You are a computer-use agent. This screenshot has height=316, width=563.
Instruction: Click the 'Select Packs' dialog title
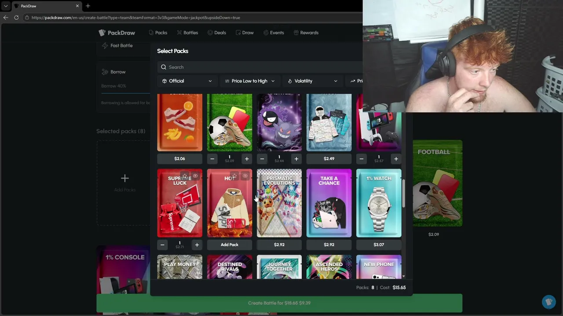(x=173, y=51)
